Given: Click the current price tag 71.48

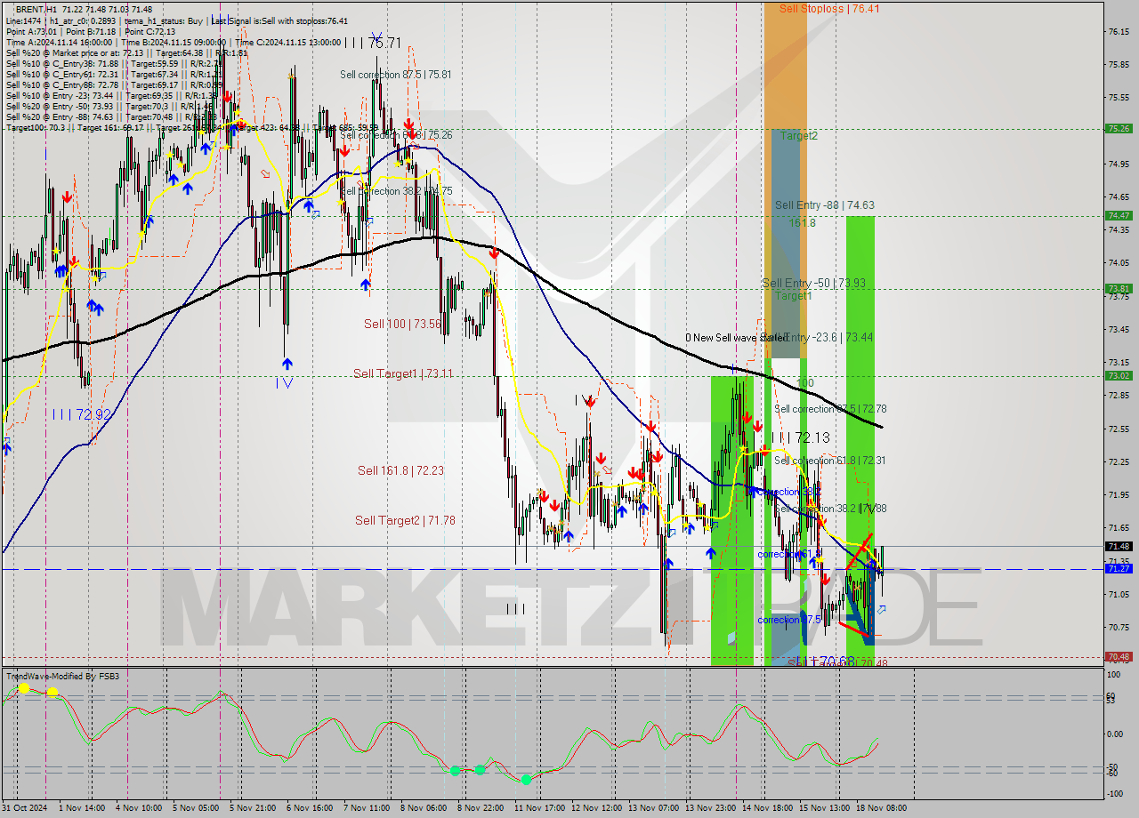Looking at the screenshot, I should point(1119,546).
